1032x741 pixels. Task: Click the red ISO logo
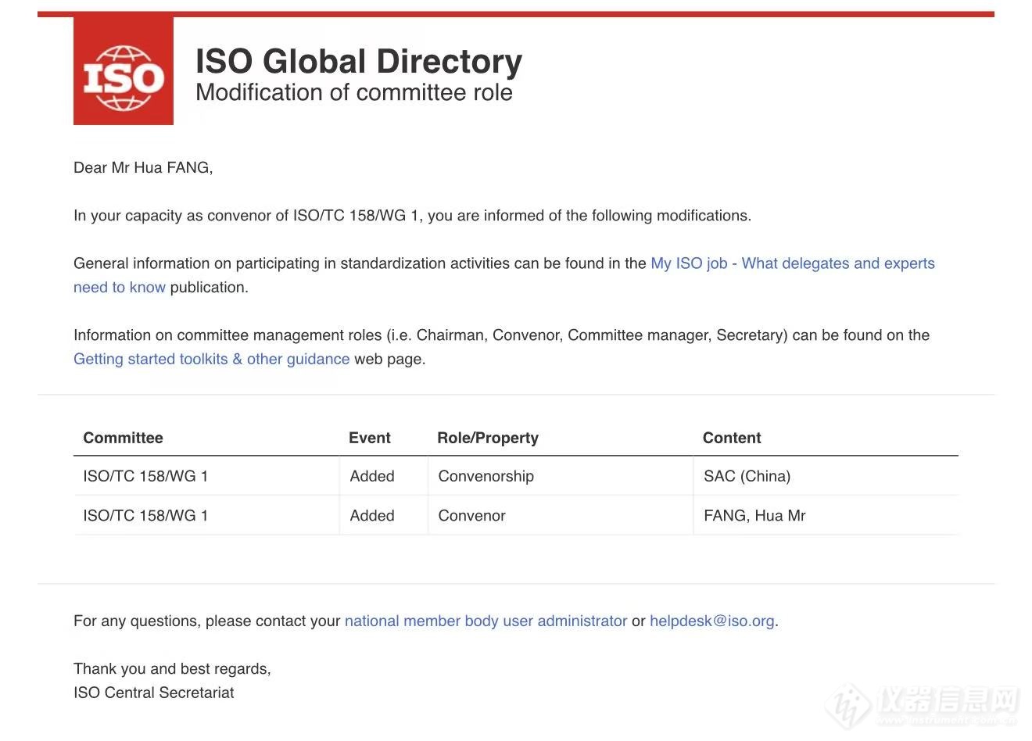point(124,71)
